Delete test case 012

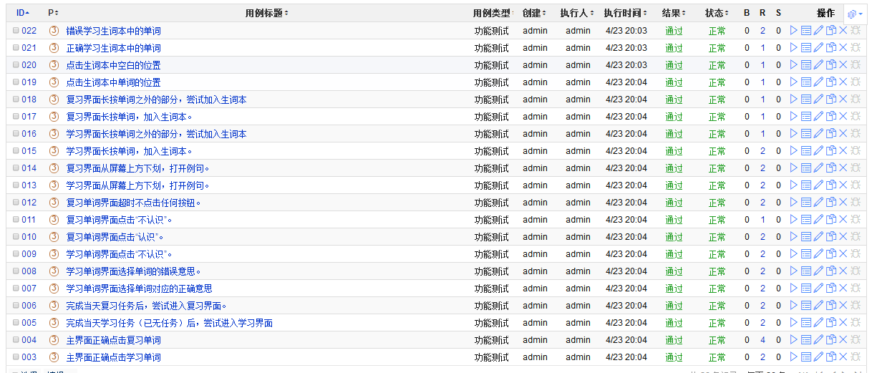pyautogui.click(x=843, y=203)
